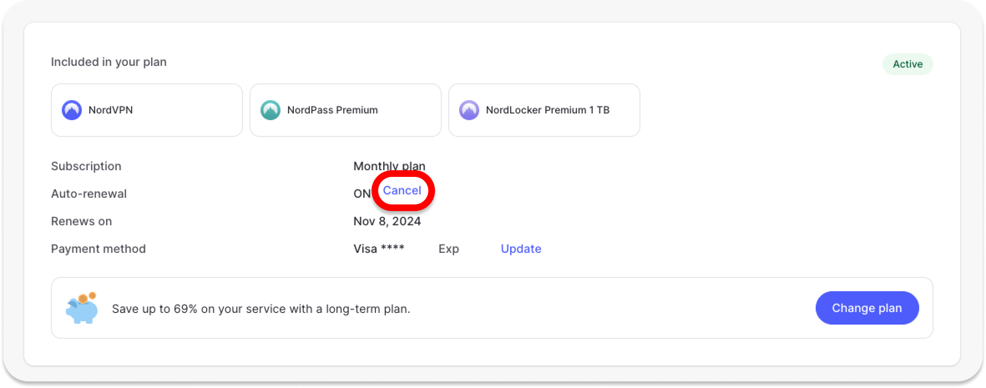986x388 pixels.
Task: Select the NordPass Premium product name
Action: 332,110
